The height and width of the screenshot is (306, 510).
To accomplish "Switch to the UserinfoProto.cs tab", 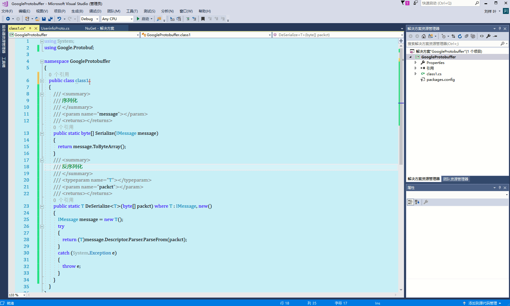I will [x=55, y=28].
